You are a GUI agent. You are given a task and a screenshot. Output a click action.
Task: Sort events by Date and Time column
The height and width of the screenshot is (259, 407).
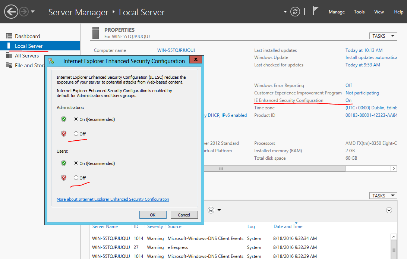point(288,227)
